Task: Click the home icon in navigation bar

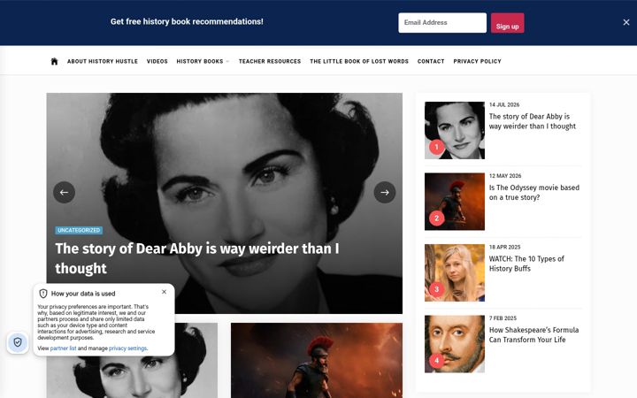Action: point(54,61)
